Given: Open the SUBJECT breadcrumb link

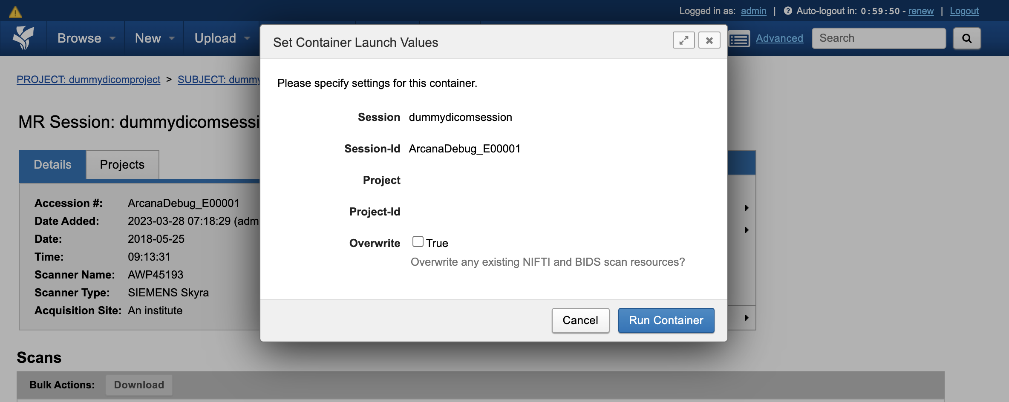Looking at the screenshot, I should tap(219, 80).
